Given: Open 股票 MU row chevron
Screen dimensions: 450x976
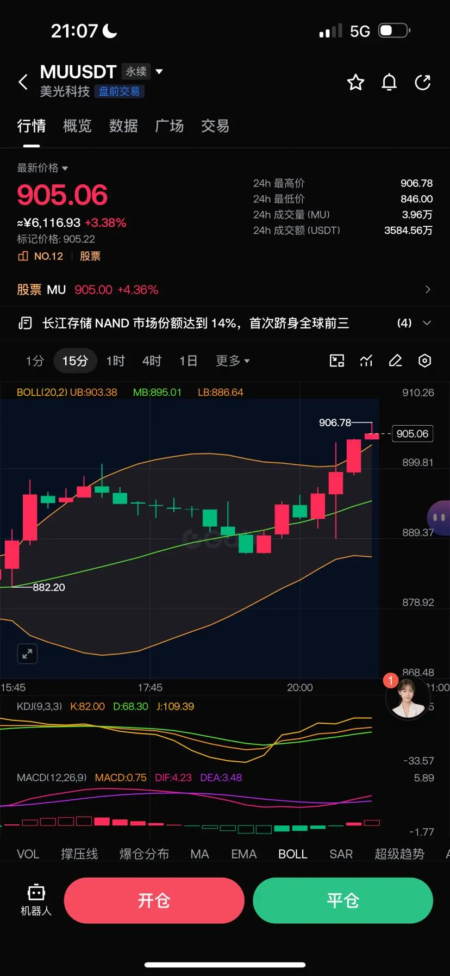Looking at the screenshot, I should pyautogui.click(x=428, y=289).
